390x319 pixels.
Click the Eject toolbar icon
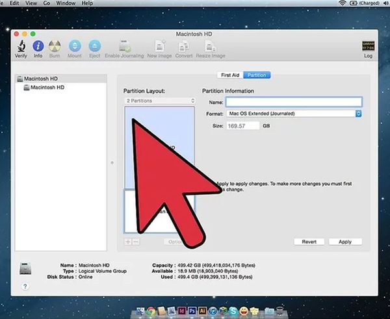pyautogui.click(x=94, y=47)
